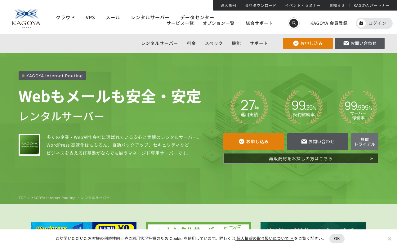The width and height of the screenshot is (397, 248).
Task: Open 個人情報の取り扱いについて link
Action: click(265, 238)
